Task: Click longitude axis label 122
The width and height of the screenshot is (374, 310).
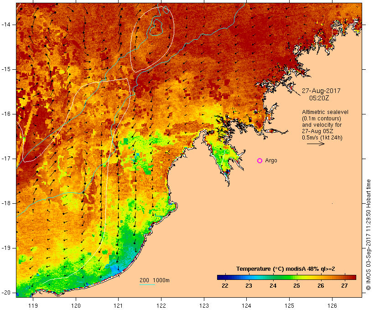Action: pyautogui.click(x=161, y=306)
